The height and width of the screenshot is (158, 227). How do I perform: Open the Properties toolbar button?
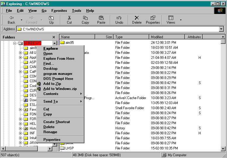[x=153, y=20]
